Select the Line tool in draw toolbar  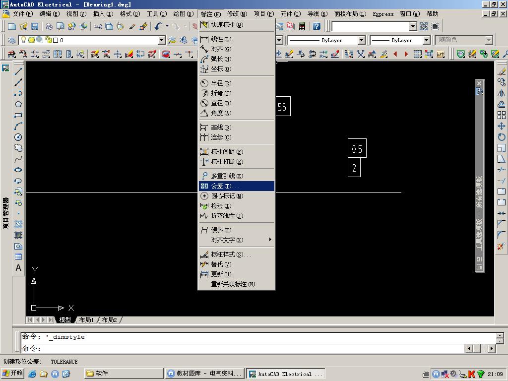tap(18, 71)
